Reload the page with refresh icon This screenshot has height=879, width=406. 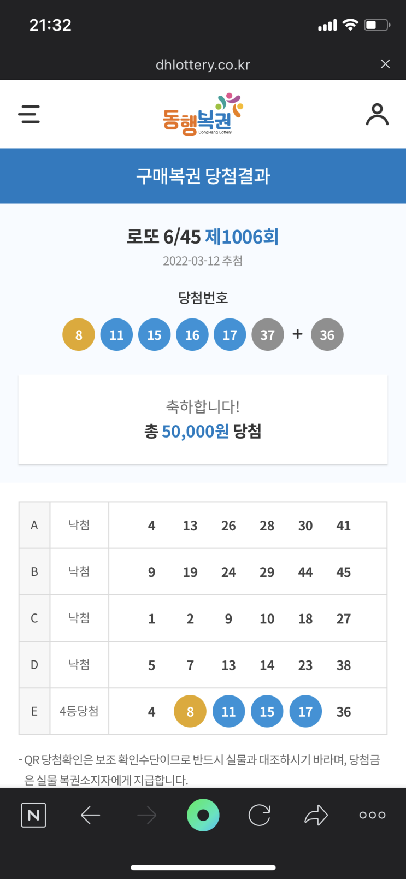click(x=260, y=815)
